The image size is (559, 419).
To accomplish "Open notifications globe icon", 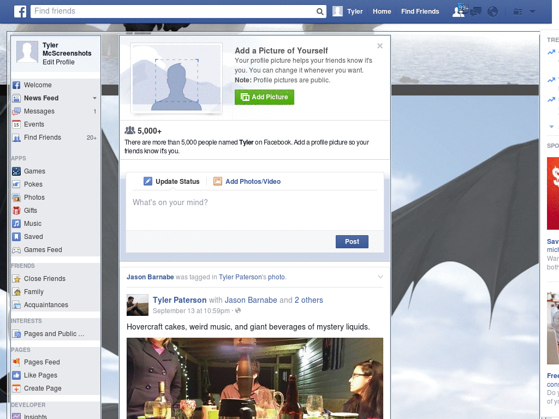I will pyautogui.click(x=492, y=12).
